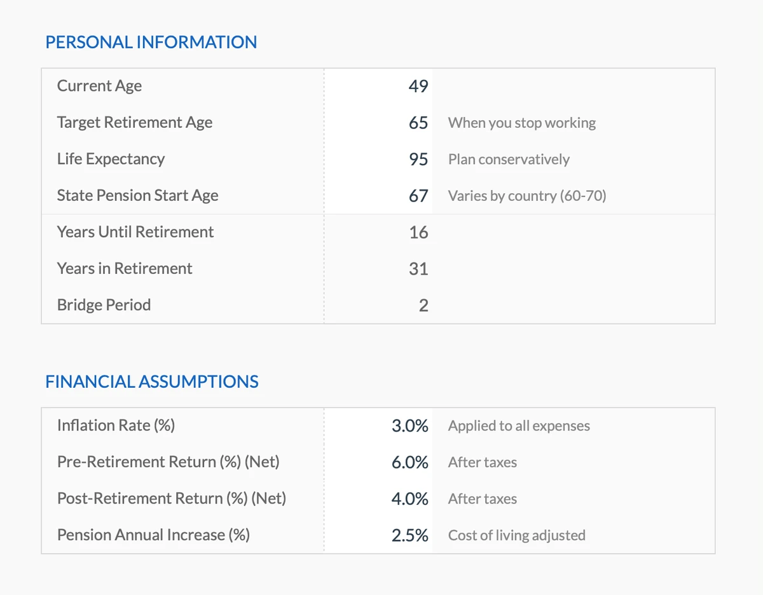Click the 'After taxes' note beside Pre-Retirement Return
This screenshot has height=595, width=763.
482,463
